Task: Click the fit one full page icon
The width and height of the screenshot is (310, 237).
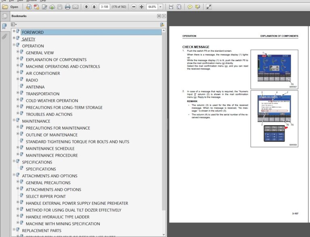Action: point(179,7)
